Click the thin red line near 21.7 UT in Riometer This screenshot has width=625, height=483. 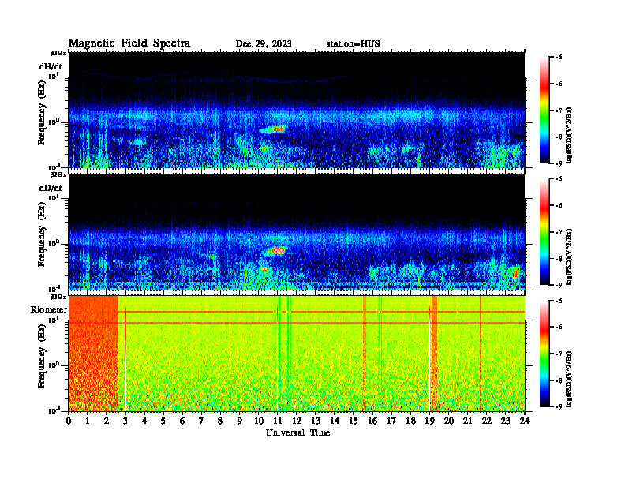481,353
